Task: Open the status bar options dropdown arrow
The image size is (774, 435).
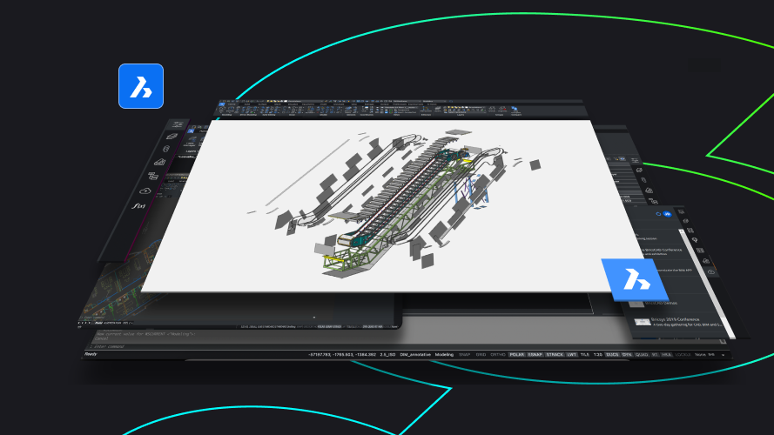Action: (x=724, y=355)
